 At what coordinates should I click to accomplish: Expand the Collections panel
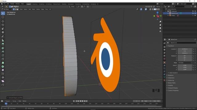pyautogui.click(x=171, y=78)
